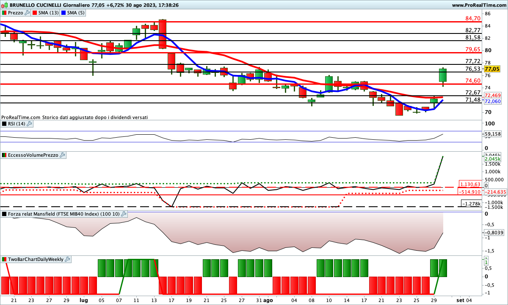Image resolution: width=508 pixels, height=305 pixels.
Task: Click the RSI value tag 59,158
Action: tap(493, 134)
